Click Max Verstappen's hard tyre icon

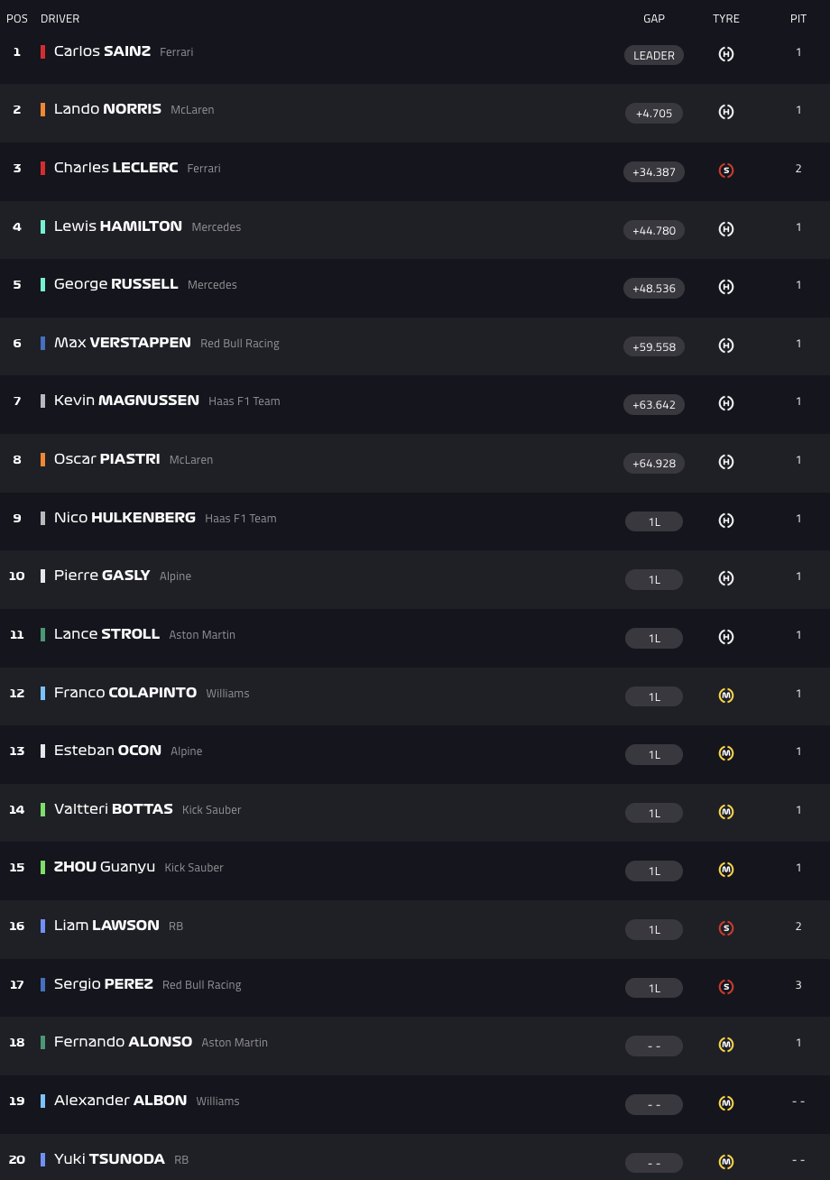[726, 346]
